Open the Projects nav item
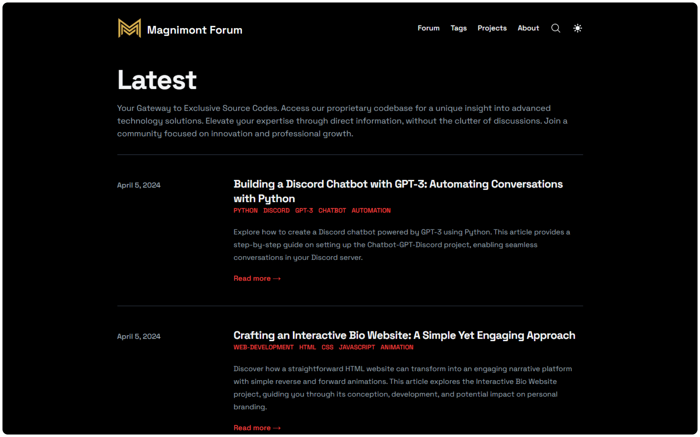The image size is (700, 437). pyautogui.click(x=492, y=28)
